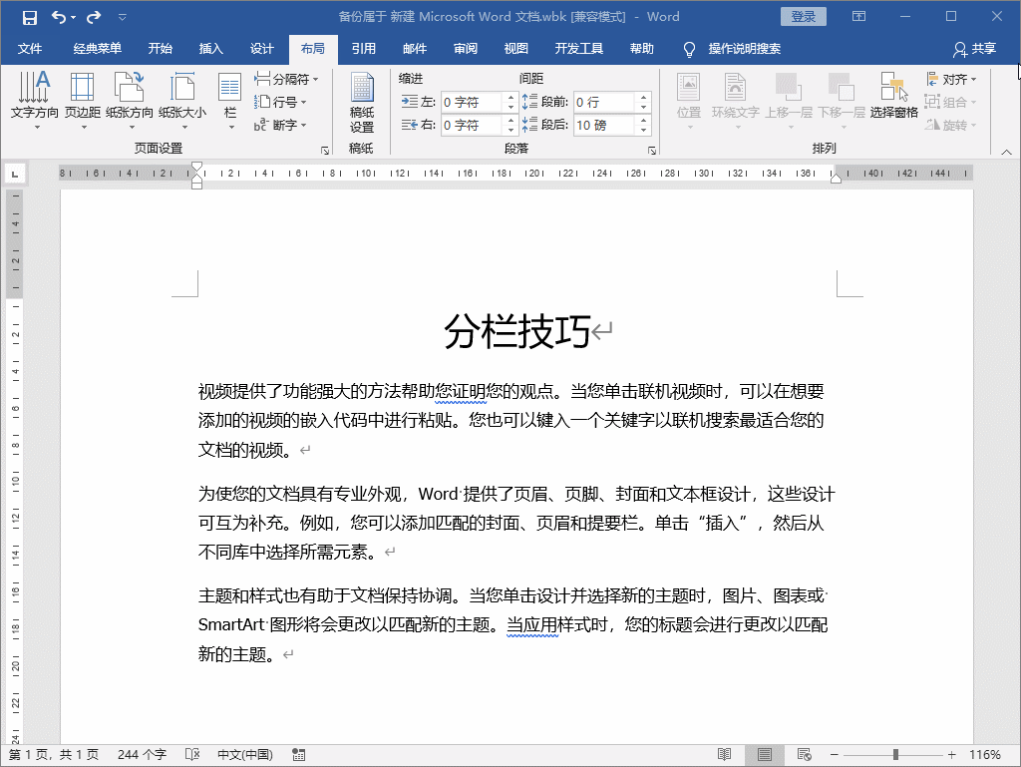Click the page count 第 1 页 status
Image resolution: width=1021 pixels, height=767 pixels.
[x=54, y=755]
